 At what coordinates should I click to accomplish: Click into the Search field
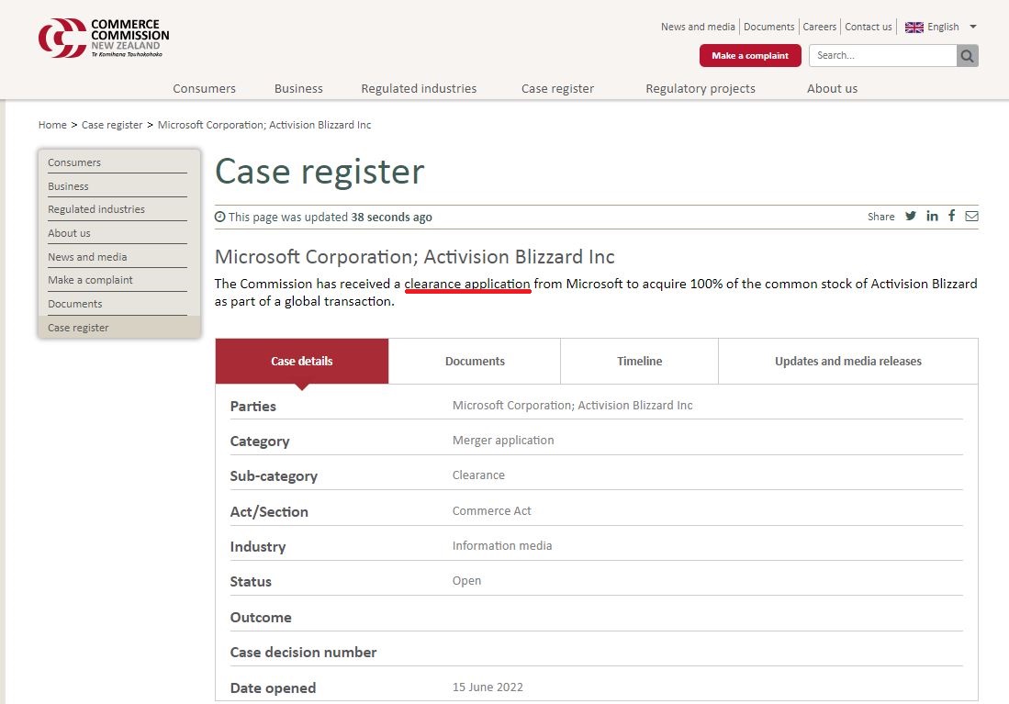(882, 56)
